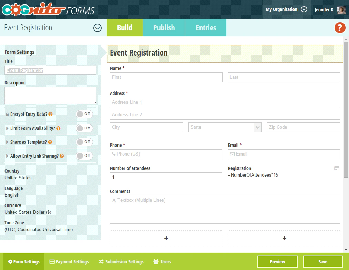The height and width of the screenshot is (270, 349).
Task: Click the Phone (US) field
Action: (x=166, y=154)
